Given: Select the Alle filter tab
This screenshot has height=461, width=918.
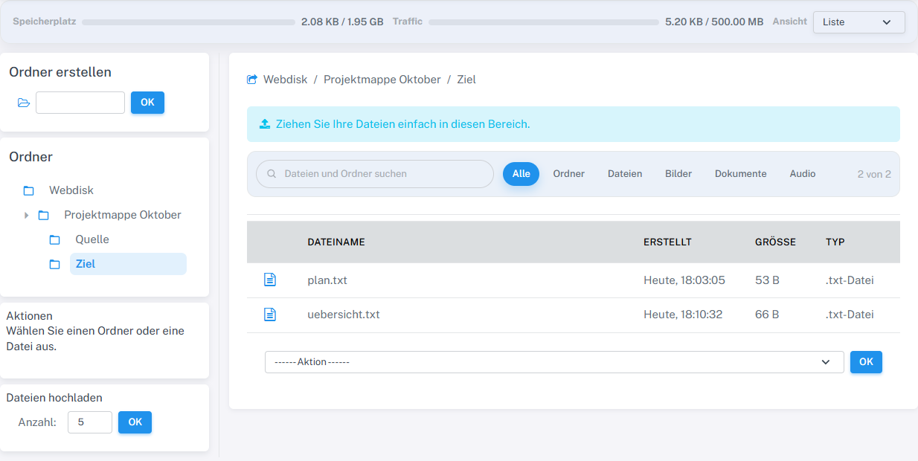Looking at the screenshot, I should coord(521,174).
